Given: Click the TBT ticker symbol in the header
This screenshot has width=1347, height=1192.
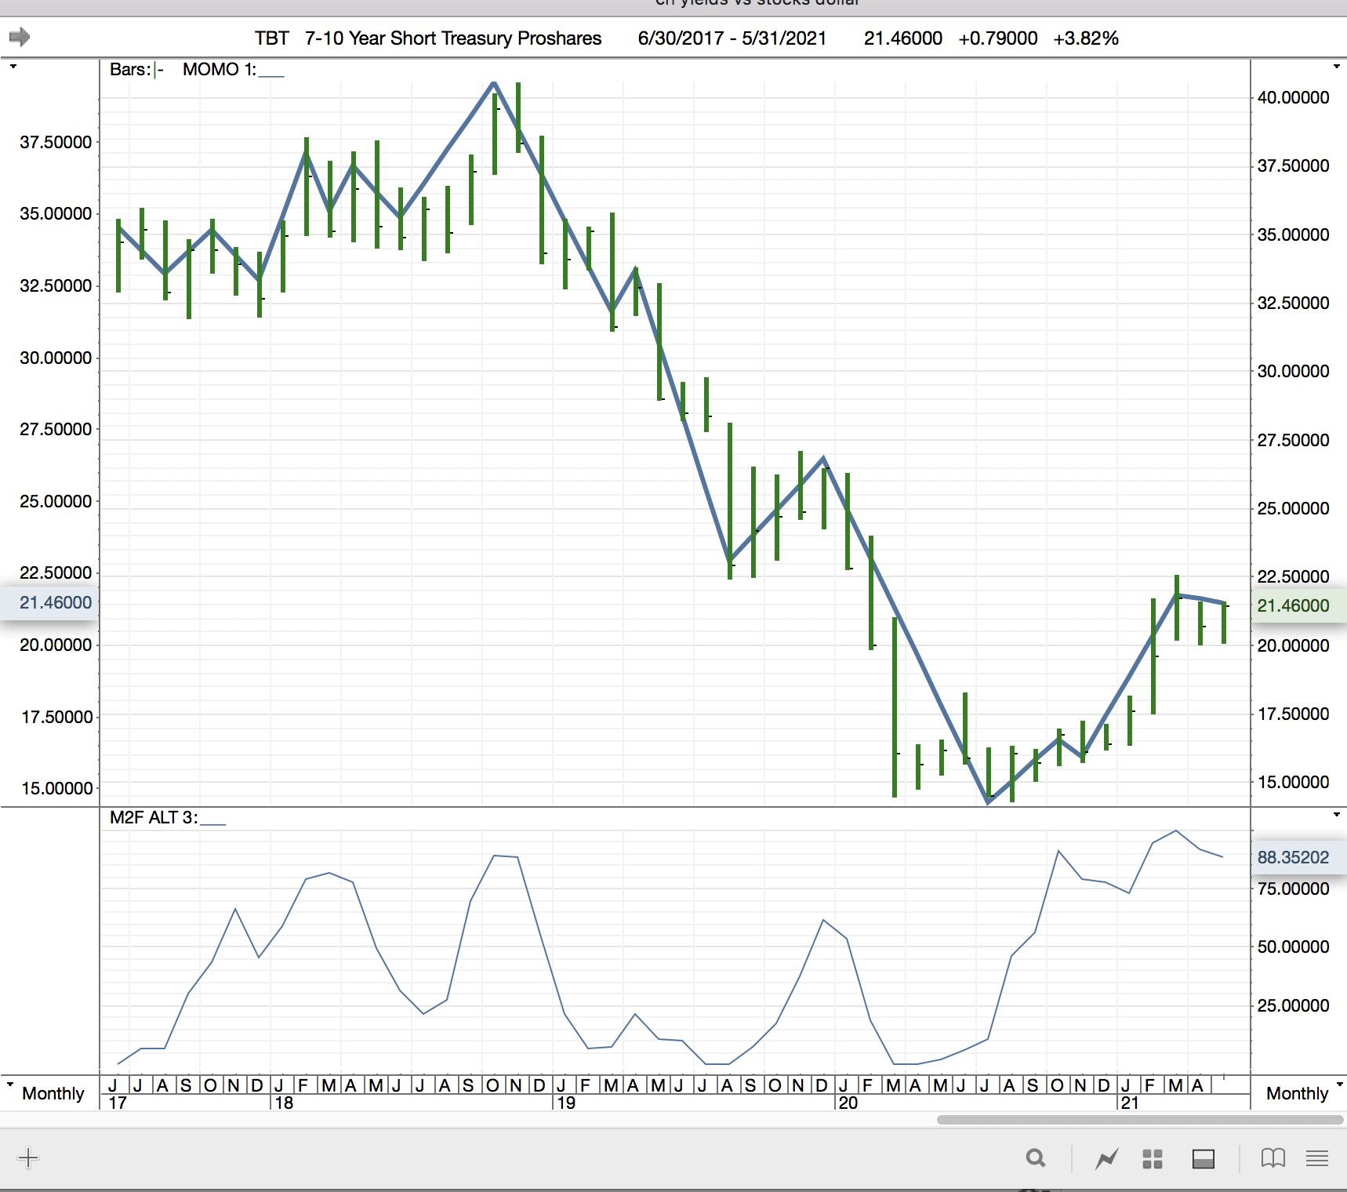Looking at the screenshot, I should 271,38.
